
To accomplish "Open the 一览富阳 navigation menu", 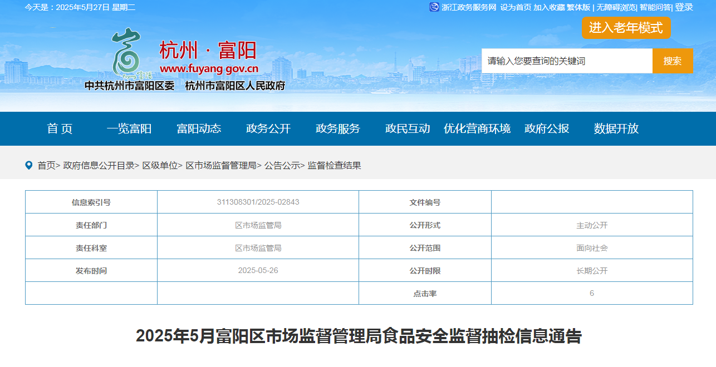I will [x=129, y=128].
